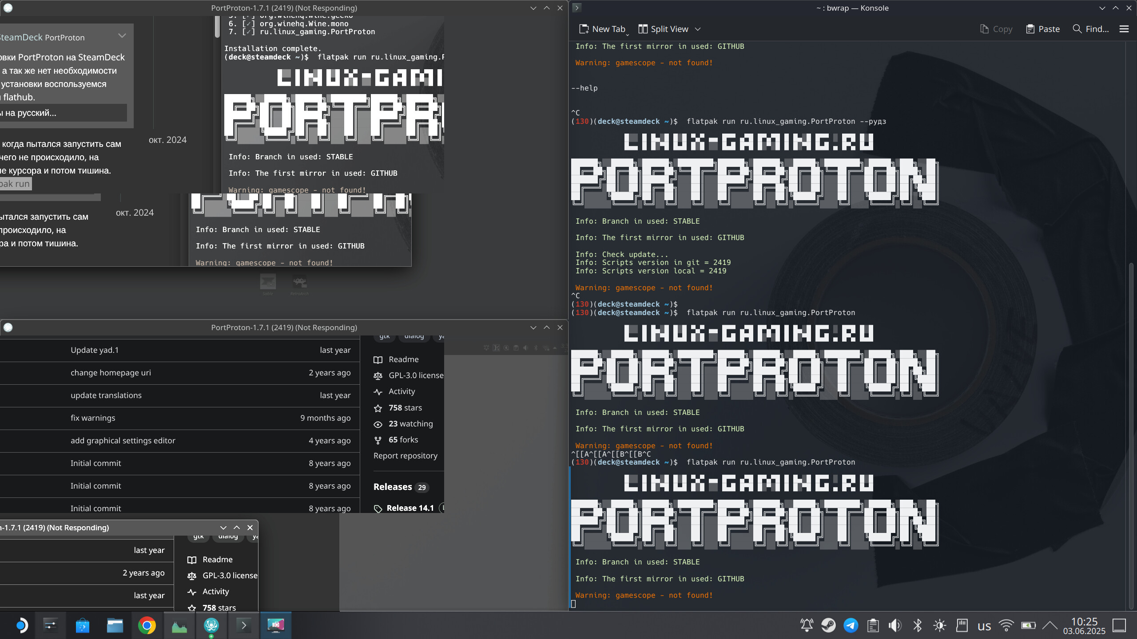Click Split View in Konsole toolbar
This screenshot has width=1137, height=639.
point(663,29)
